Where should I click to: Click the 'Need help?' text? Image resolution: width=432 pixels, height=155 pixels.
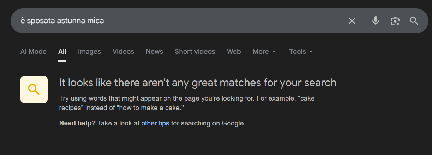(x=77, y=123)
